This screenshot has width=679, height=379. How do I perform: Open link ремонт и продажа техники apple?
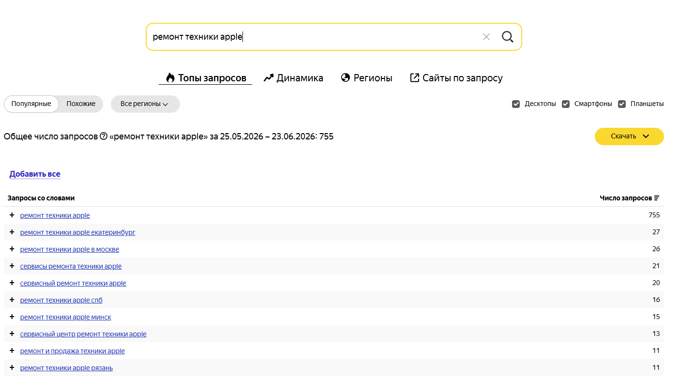point(73,351)
